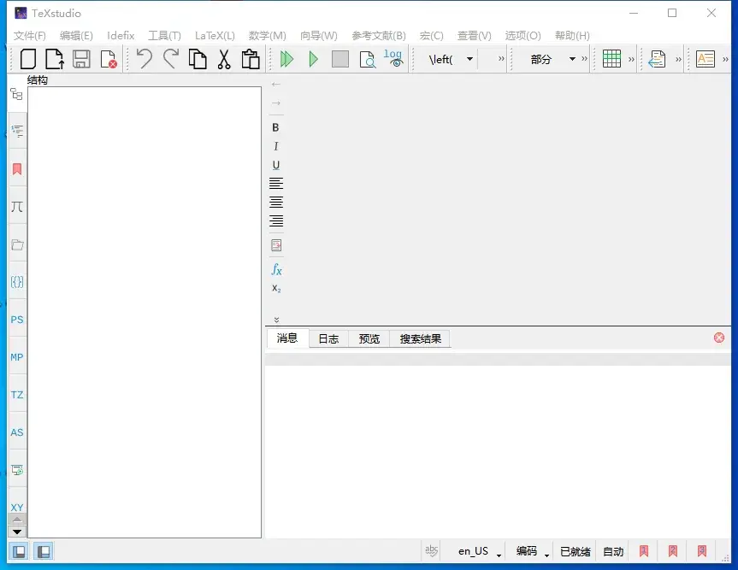Open the structure panel icon in sidebar
738x570 pixels.
(x=16, y=94)
